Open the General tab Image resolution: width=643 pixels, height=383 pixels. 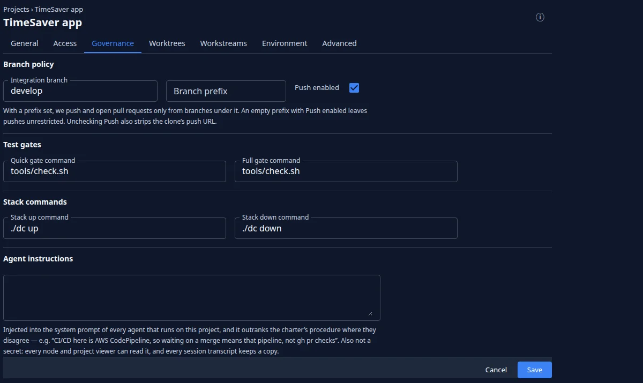coord(25,43)
